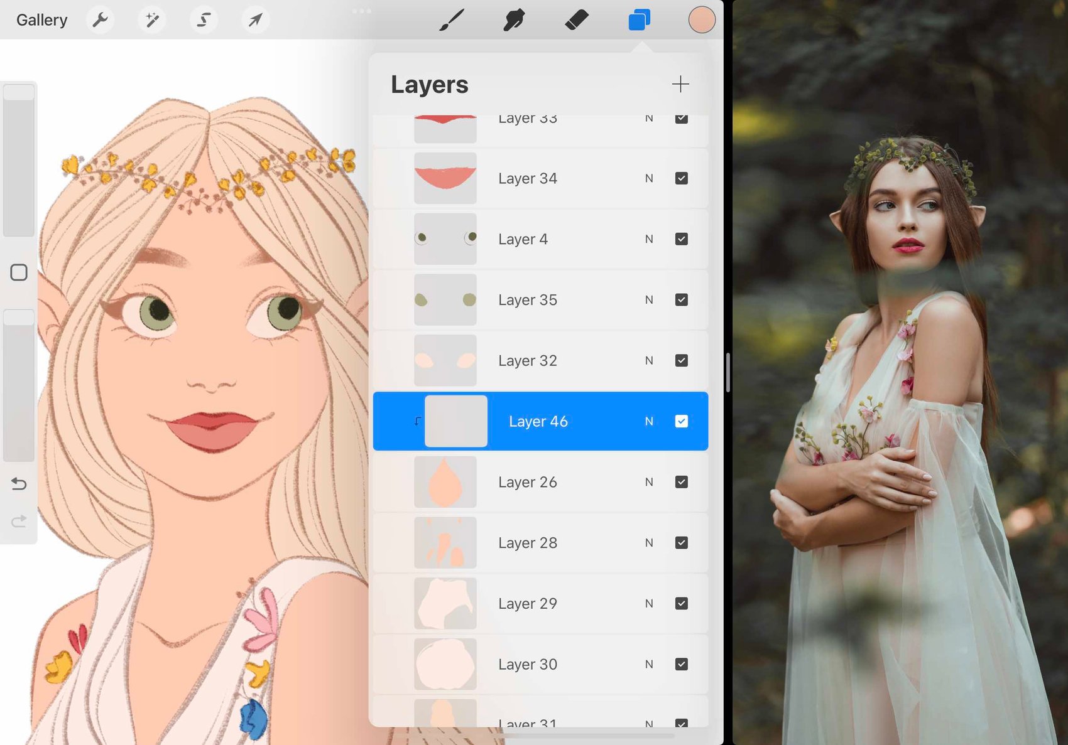Tap the Layer 46 empty thumbnail

pyautogui.click(x=456, y=421)
